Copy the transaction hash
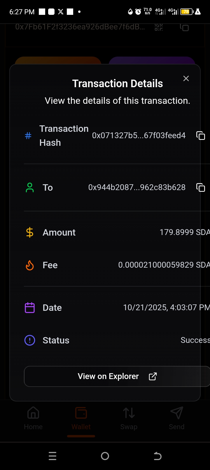Screen dimensions: 210x470 click(201, 136)
